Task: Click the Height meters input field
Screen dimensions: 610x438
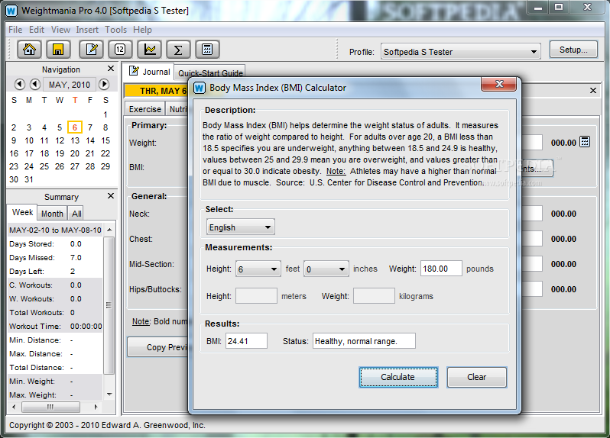Action: pos(256,296)
